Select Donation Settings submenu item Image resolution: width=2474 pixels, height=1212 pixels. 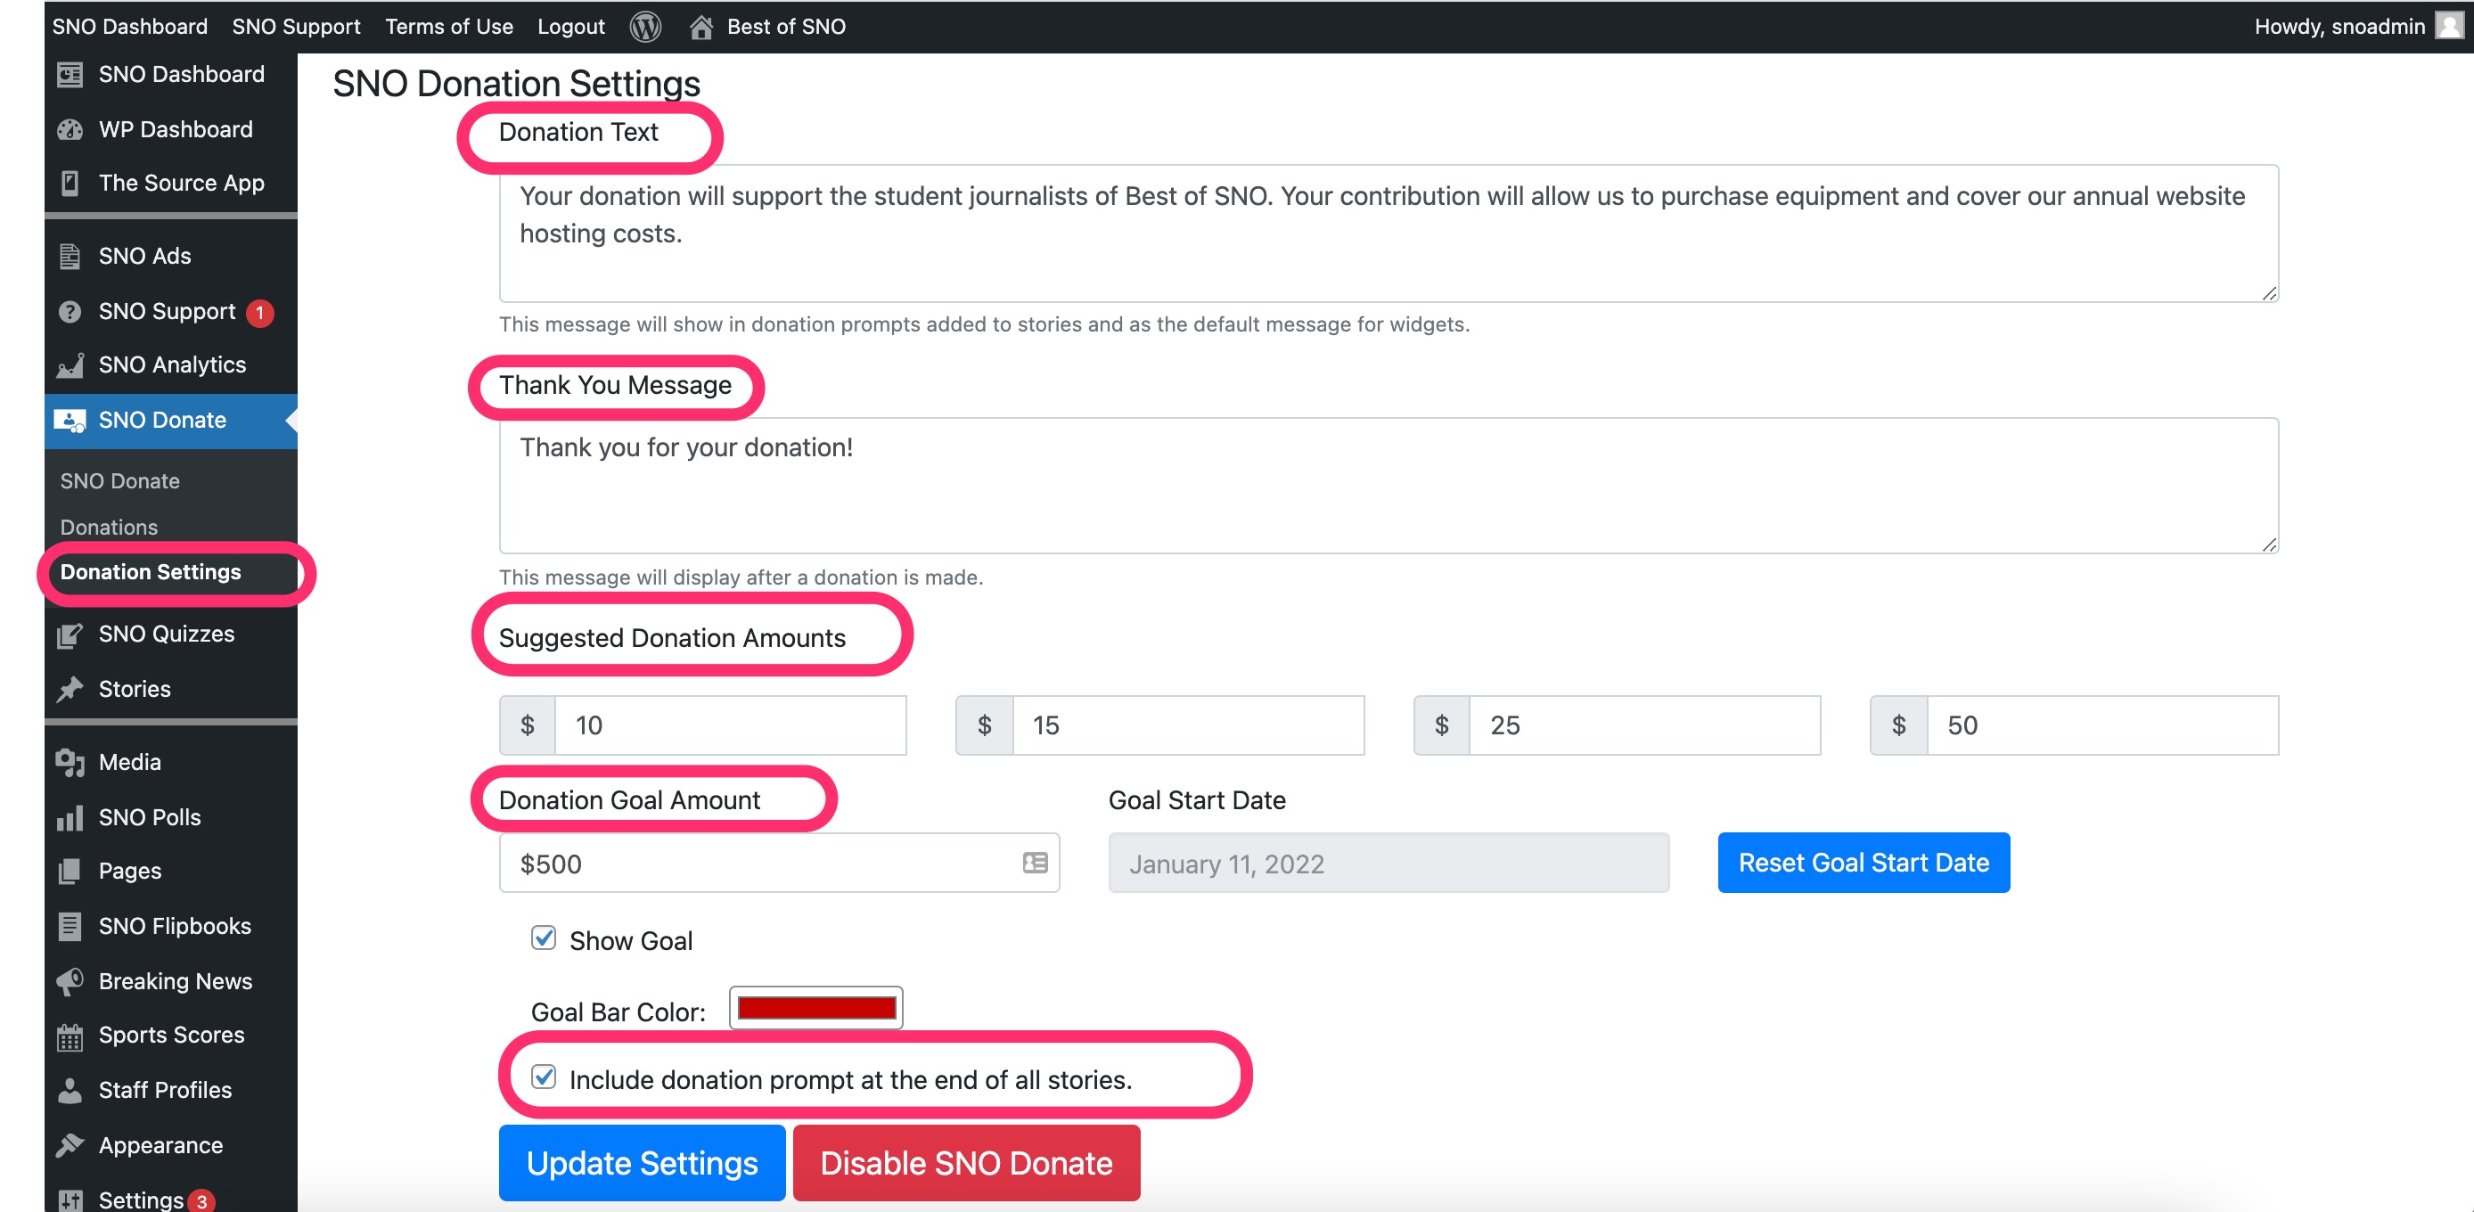pyautogui.click(x=151, y=572)
